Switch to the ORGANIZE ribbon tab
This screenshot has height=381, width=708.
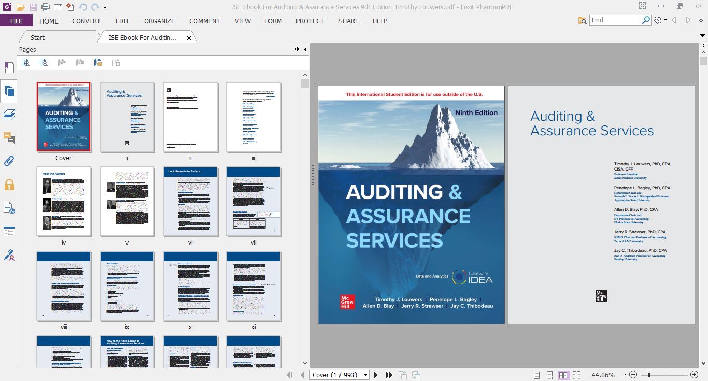(160, 21)
